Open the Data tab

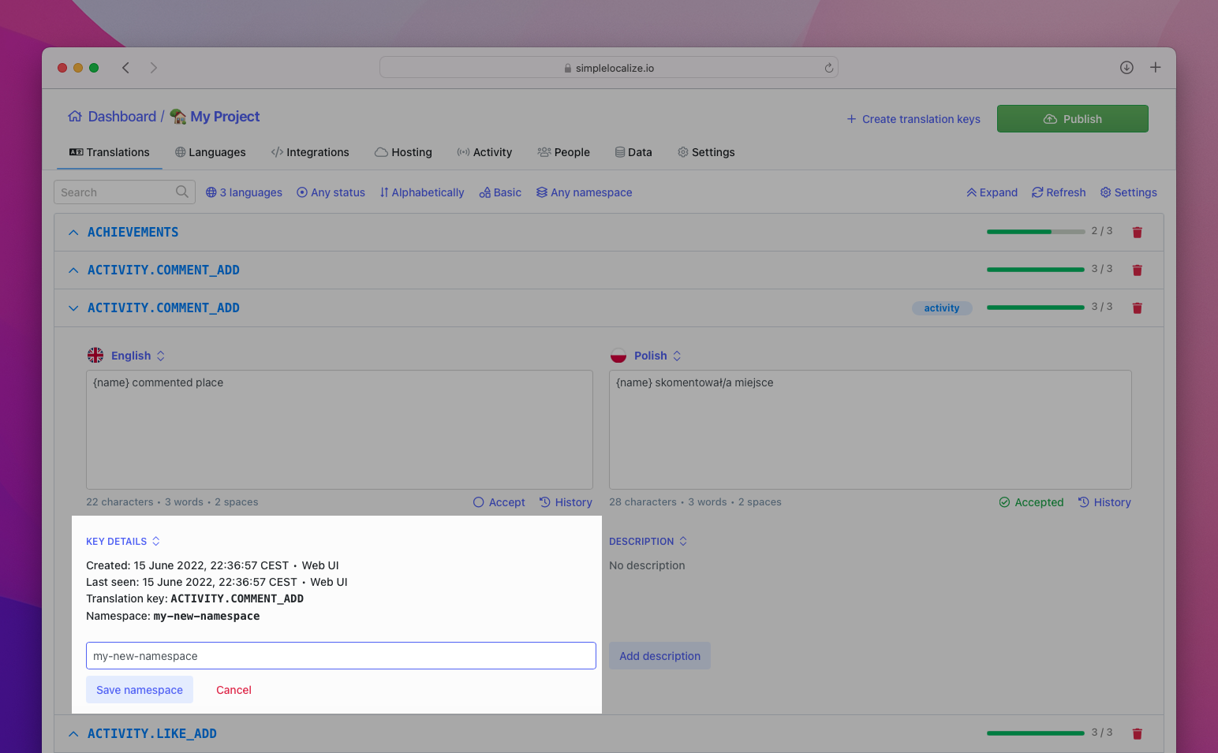[633, 152]
